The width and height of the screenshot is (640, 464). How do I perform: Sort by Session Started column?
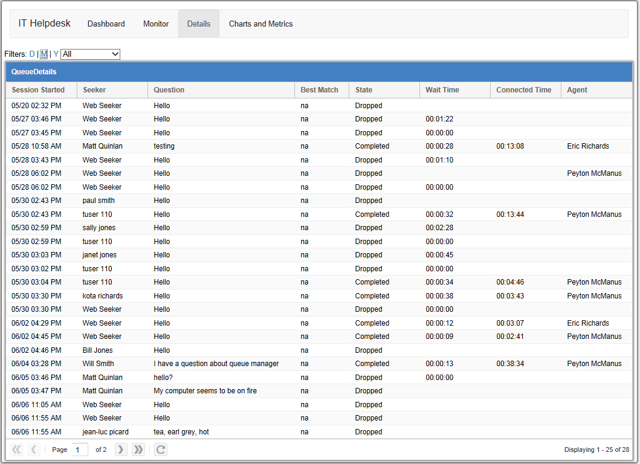[42, 90]
